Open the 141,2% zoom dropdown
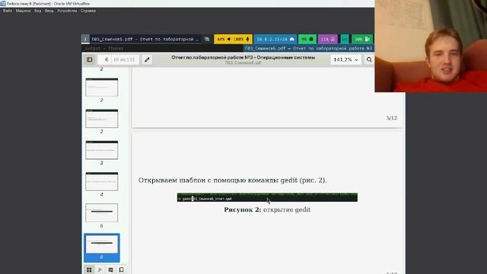This screenshot has width=487, height=274. tap(345, 59)
